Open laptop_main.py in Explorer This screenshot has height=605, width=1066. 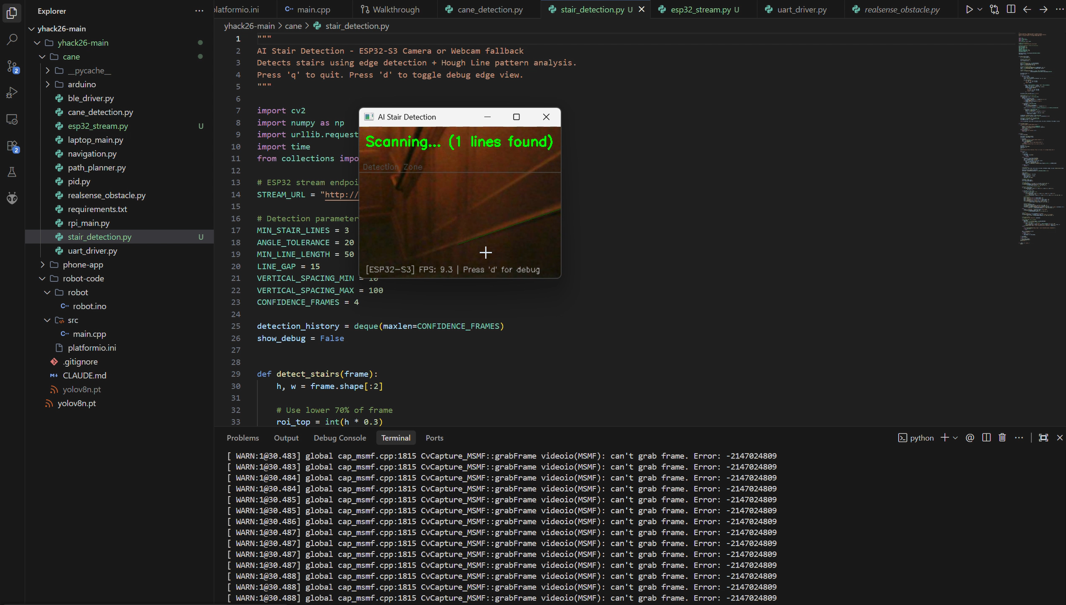click(x=95, y=140)
